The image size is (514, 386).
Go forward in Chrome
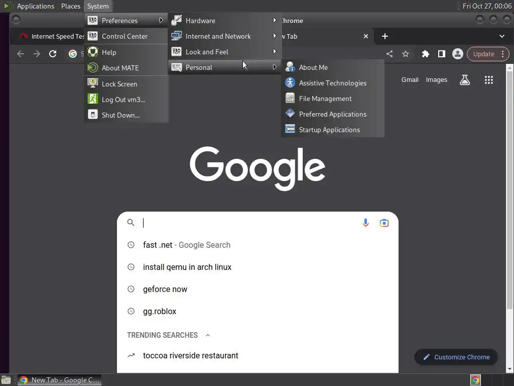tap(37, 54)
